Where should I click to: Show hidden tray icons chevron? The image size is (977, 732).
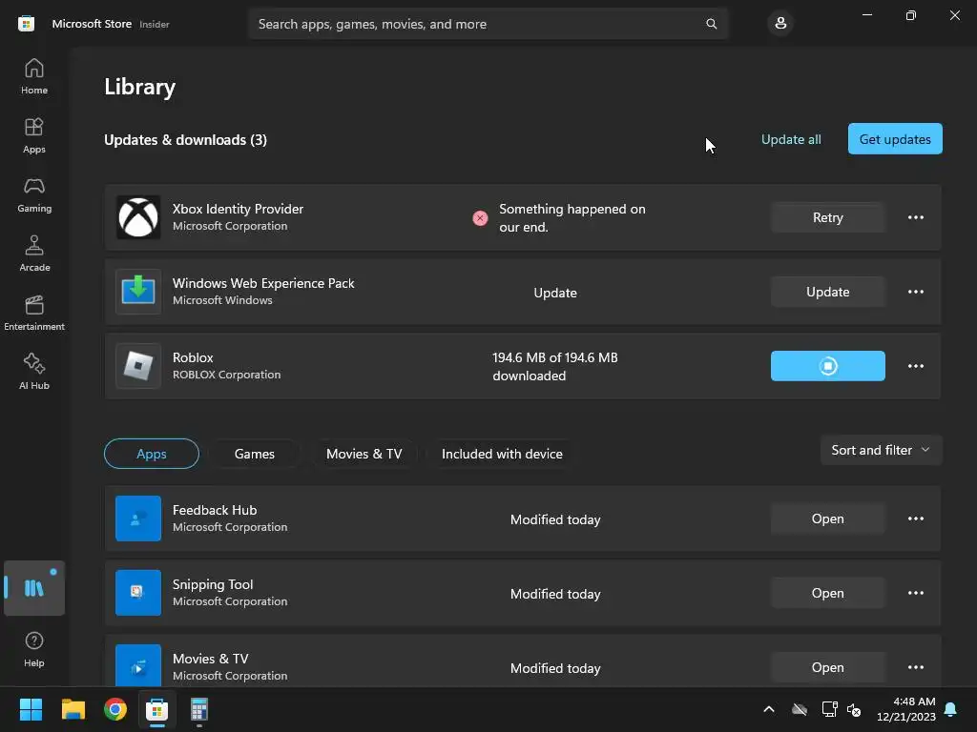click(x=769, y=709)
